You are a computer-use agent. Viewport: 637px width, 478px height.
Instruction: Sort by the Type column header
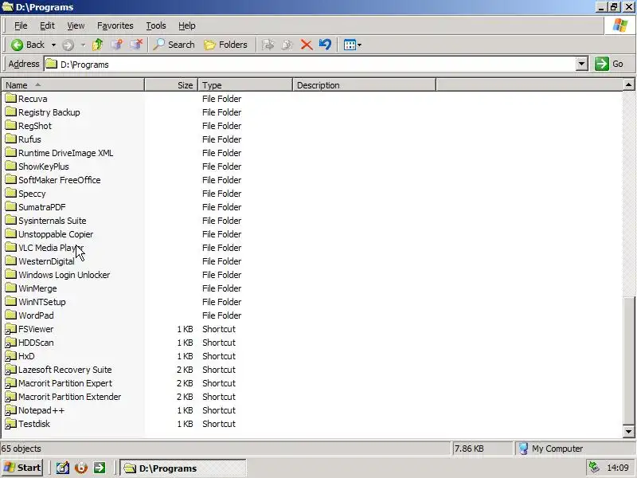(x=245, y=85)
